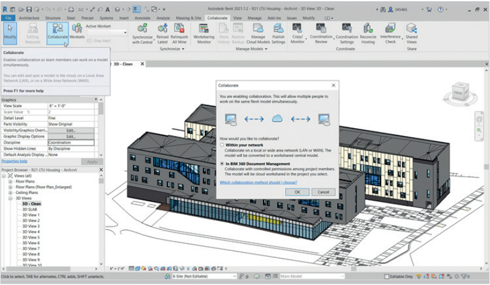Click the Discipline field showing Coordination
This screenshot has width=490, height=285.
point(71,142)
